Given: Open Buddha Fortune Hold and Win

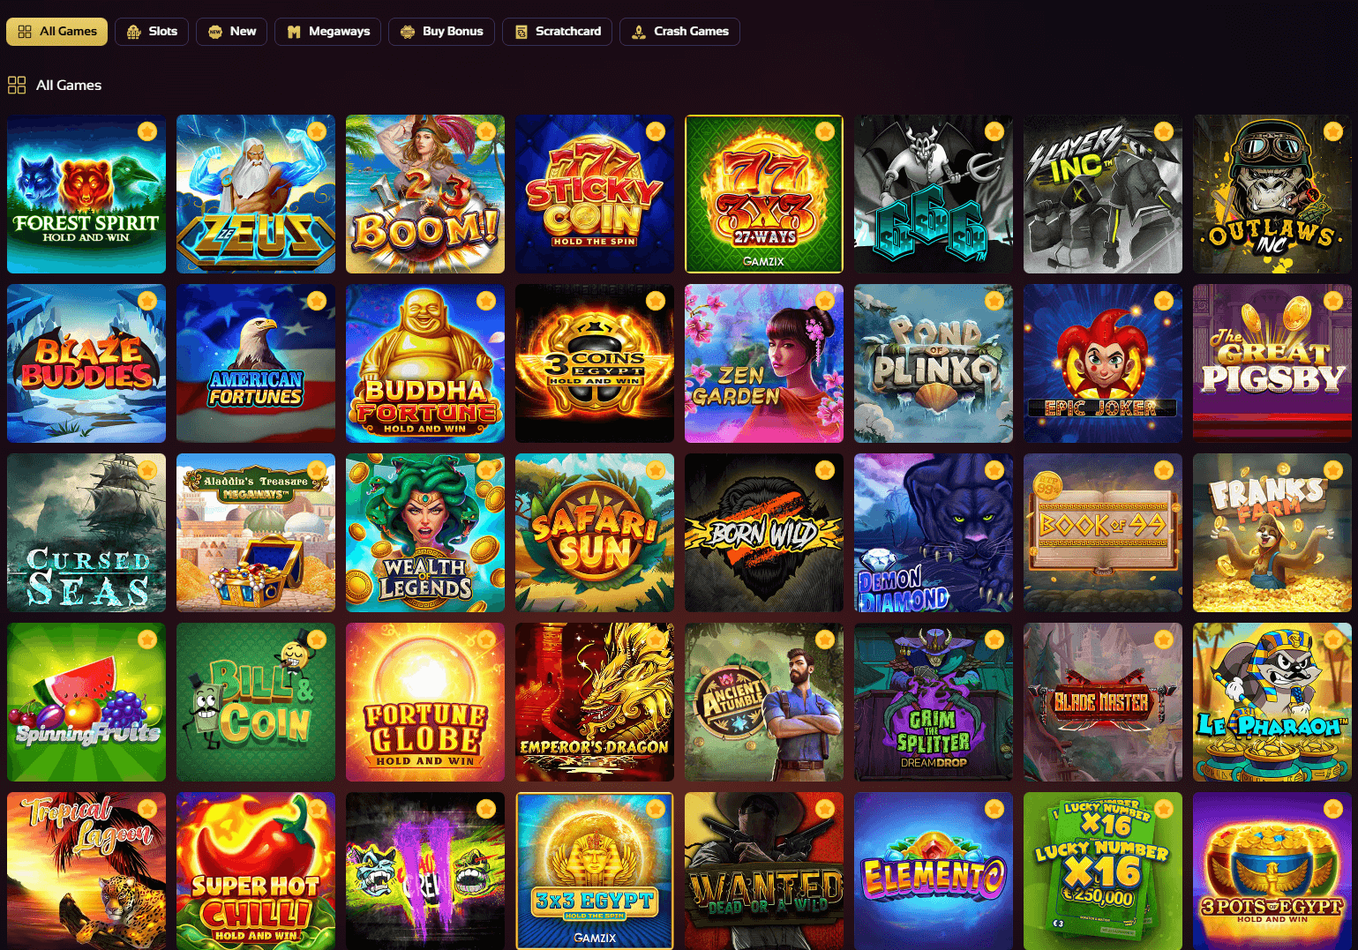Looking at the screenshot, I should click(x=425, y=363).
